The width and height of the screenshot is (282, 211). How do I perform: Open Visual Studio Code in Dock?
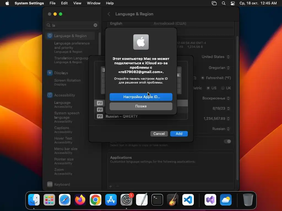188,200
